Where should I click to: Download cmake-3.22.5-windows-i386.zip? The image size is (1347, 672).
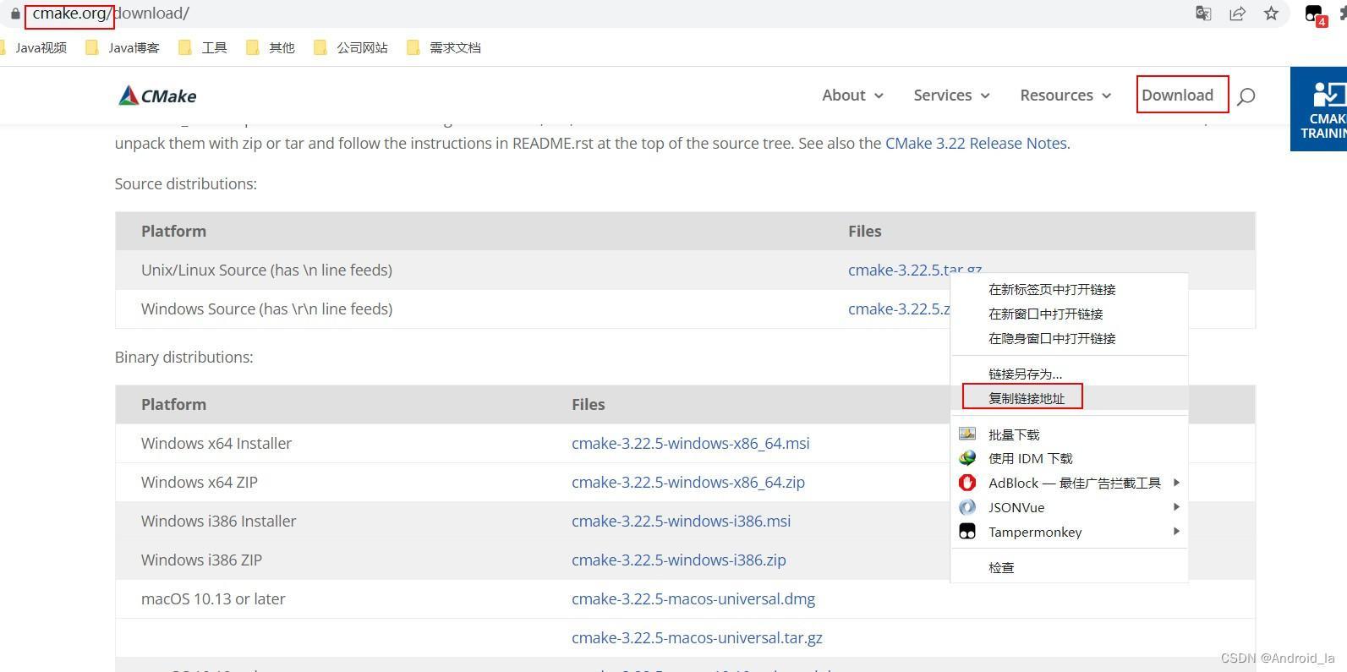tap(679, 560)
